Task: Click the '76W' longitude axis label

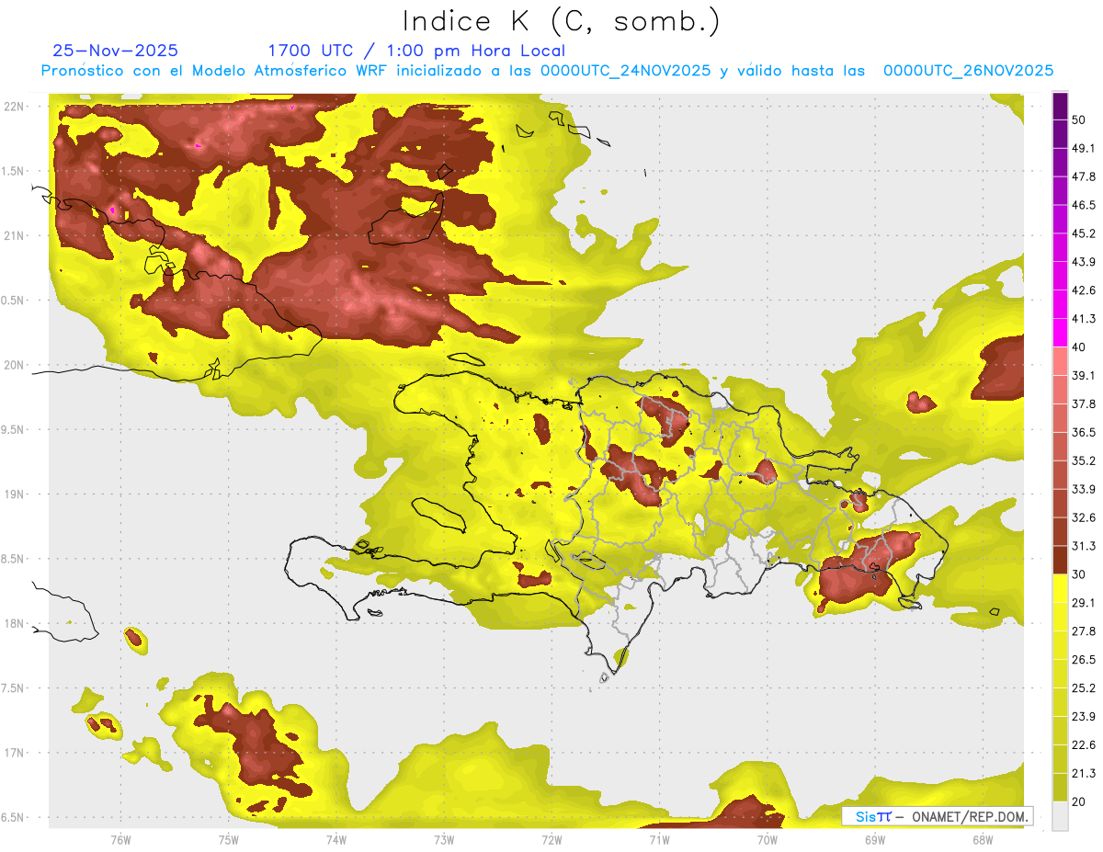Action: coord(120,839)
